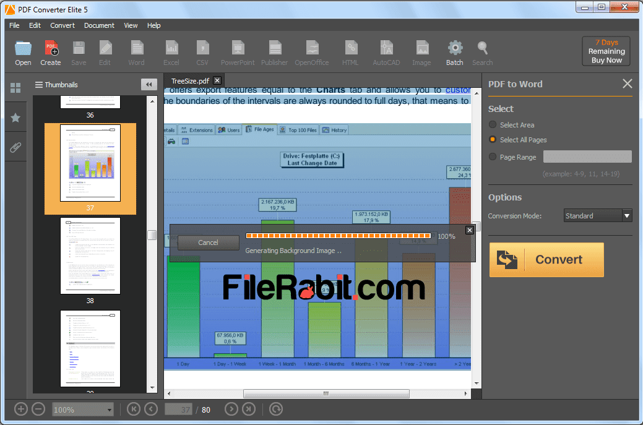Select page 36 thumbnail
Screen dimensions: 643x425
click(x=90, y=102)
